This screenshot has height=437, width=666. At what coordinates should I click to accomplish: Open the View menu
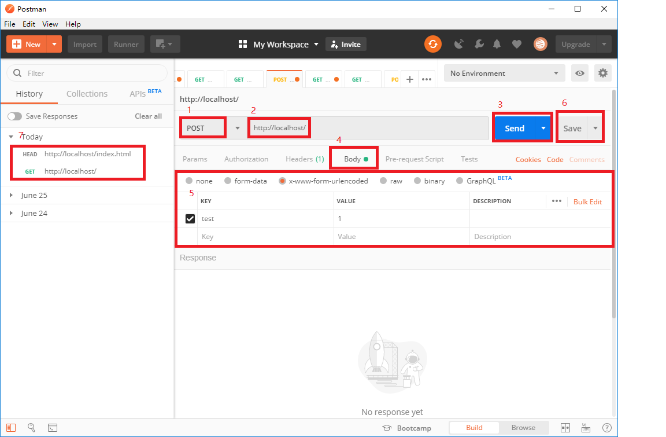(50, 24)
